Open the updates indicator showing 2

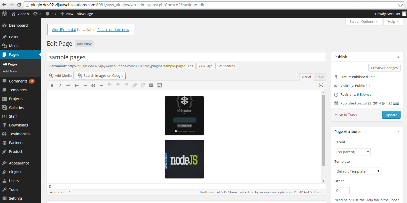click(x=37, y=14)
